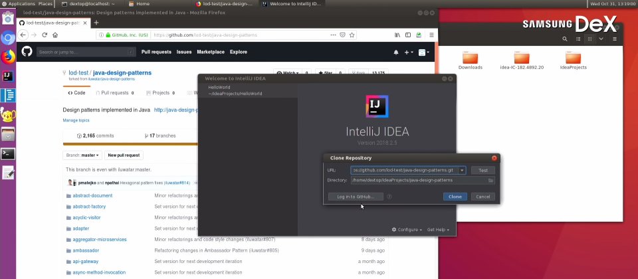
Task: Open the Branch: master dropdown
Action: pos(82,155)
